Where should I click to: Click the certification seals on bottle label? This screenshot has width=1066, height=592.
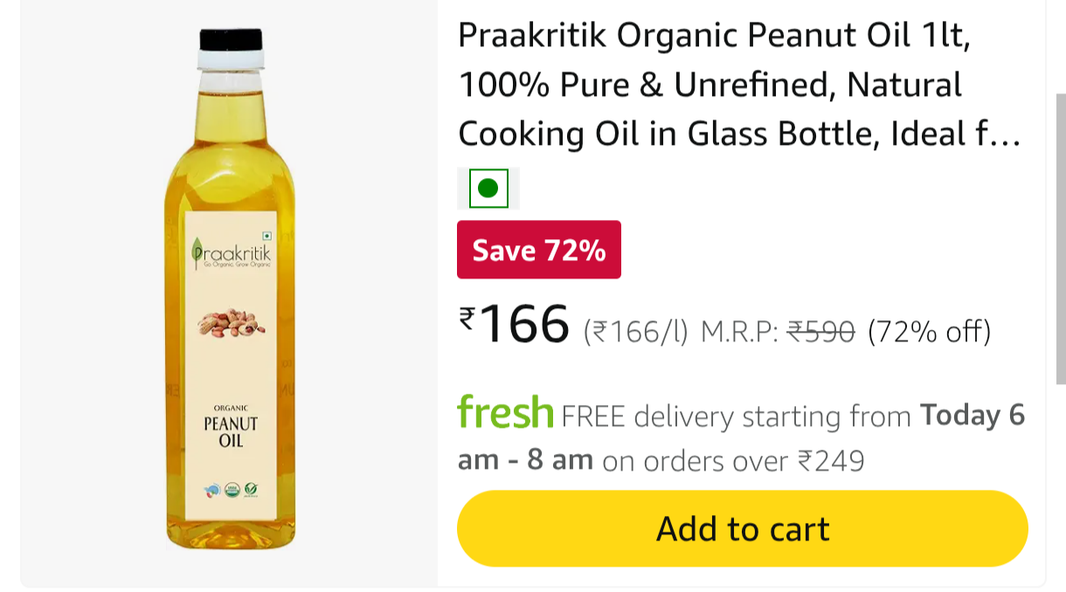(x=231, y=490)
